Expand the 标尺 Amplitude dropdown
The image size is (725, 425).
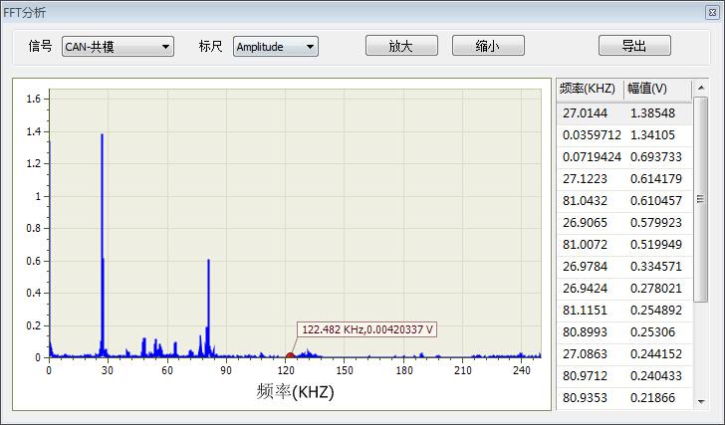pyautogui.click(x=275, y=47)
